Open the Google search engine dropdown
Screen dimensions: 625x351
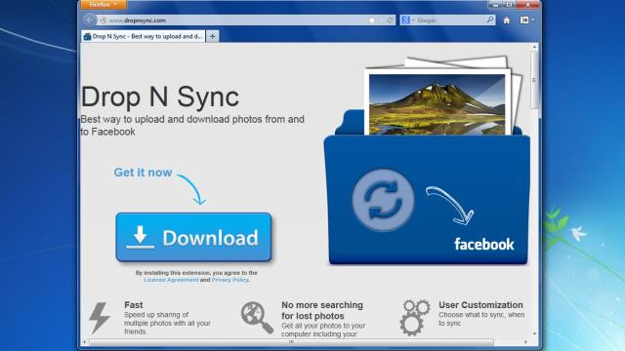click(x=408, y=19)
